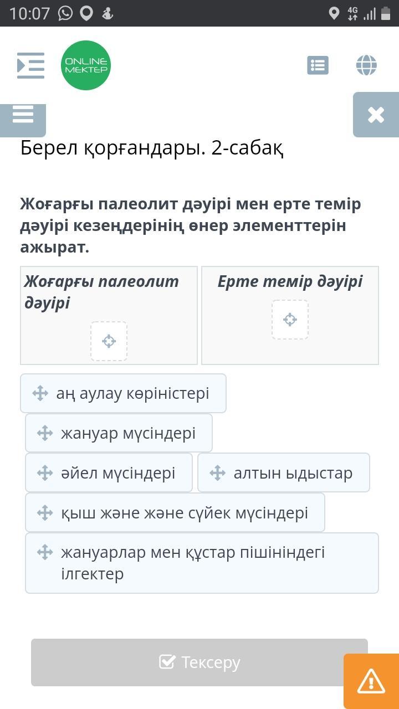Select the 'алтын ыдыстар' answer tile
The height and width of the screenshot is (709, 399).
(283, 472)
